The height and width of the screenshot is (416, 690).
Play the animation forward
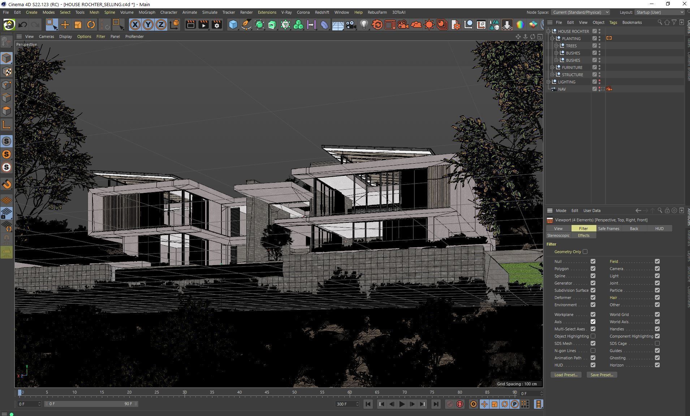(x=402, y=404)
